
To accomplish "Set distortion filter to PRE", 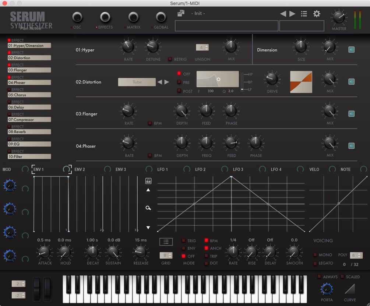I will [179, 82].
